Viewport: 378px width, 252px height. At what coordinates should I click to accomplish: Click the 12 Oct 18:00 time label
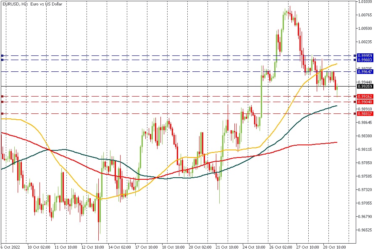click(92, 247)
